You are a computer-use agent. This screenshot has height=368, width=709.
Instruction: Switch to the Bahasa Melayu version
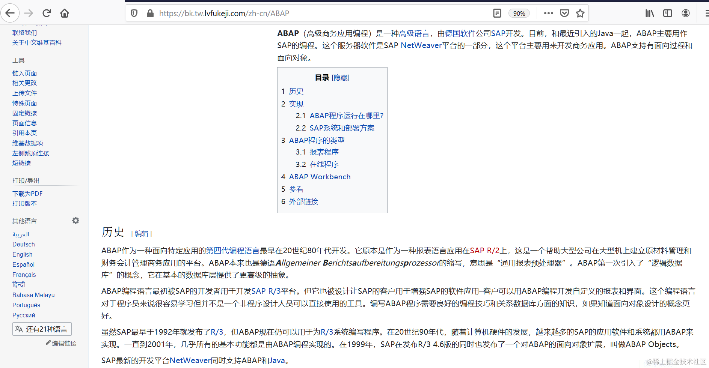pyautogui.click(x=34, y=295)
